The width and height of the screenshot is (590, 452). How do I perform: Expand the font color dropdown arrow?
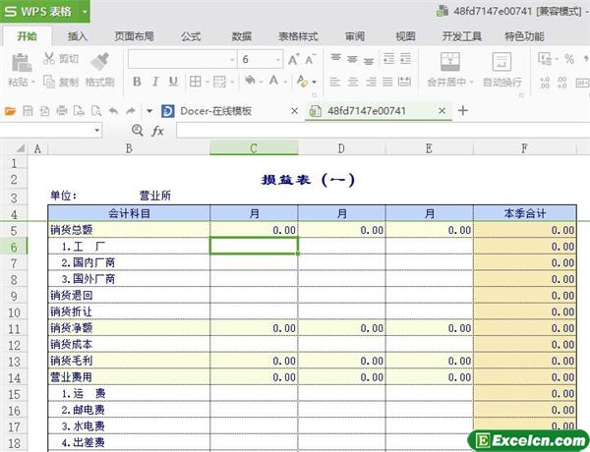tap(285, 82)
